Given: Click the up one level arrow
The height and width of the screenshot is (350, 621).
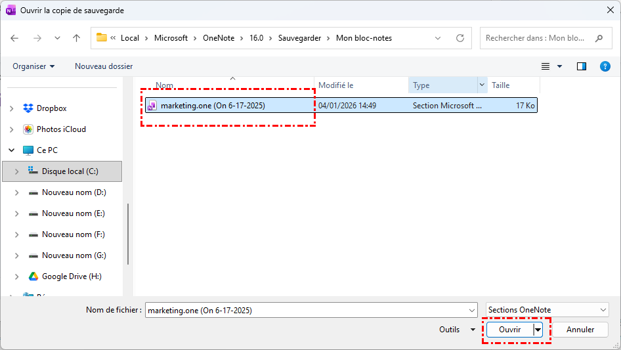Looking at the screenshot, I should (76, 38).
